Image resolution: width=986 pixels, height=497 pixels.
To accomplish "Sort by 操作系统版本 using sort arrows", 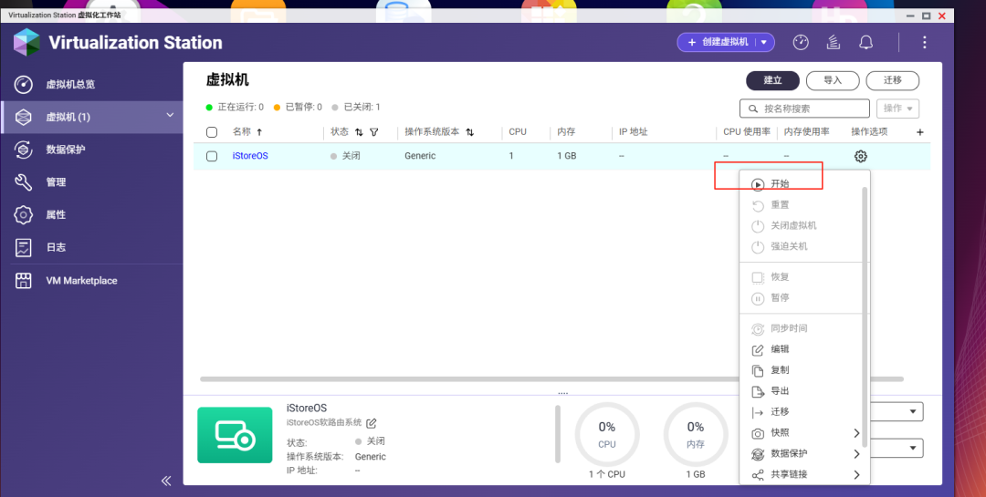I will [470, 132].
